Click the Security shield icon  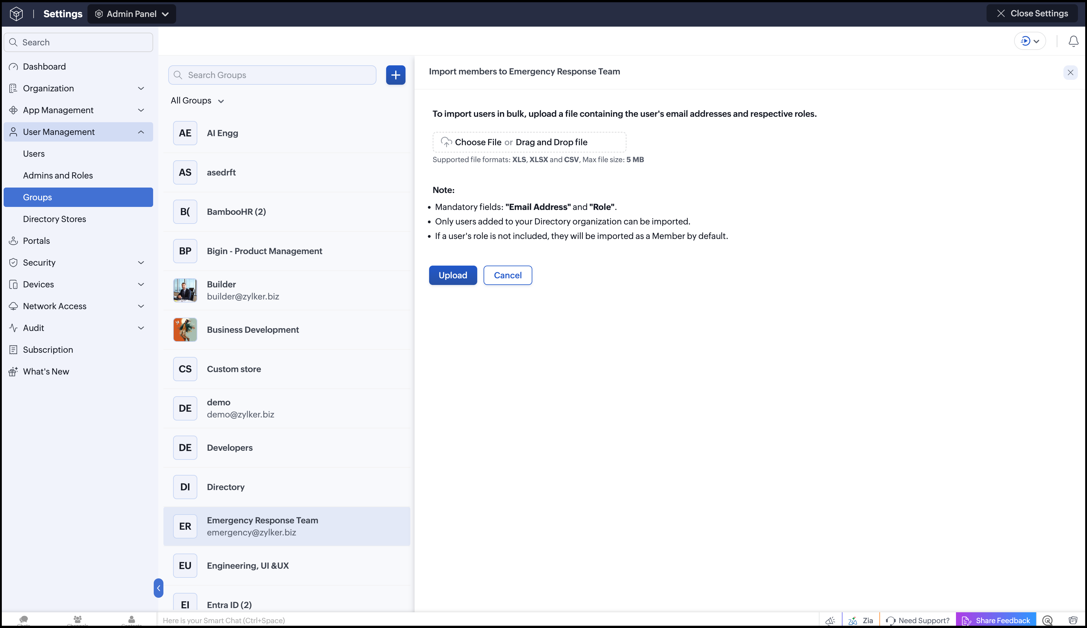(x=13, y=263)
